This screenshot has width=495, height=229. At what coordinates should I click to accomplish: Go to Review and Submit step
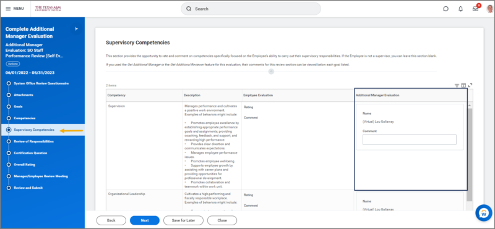tap(28, 188)
